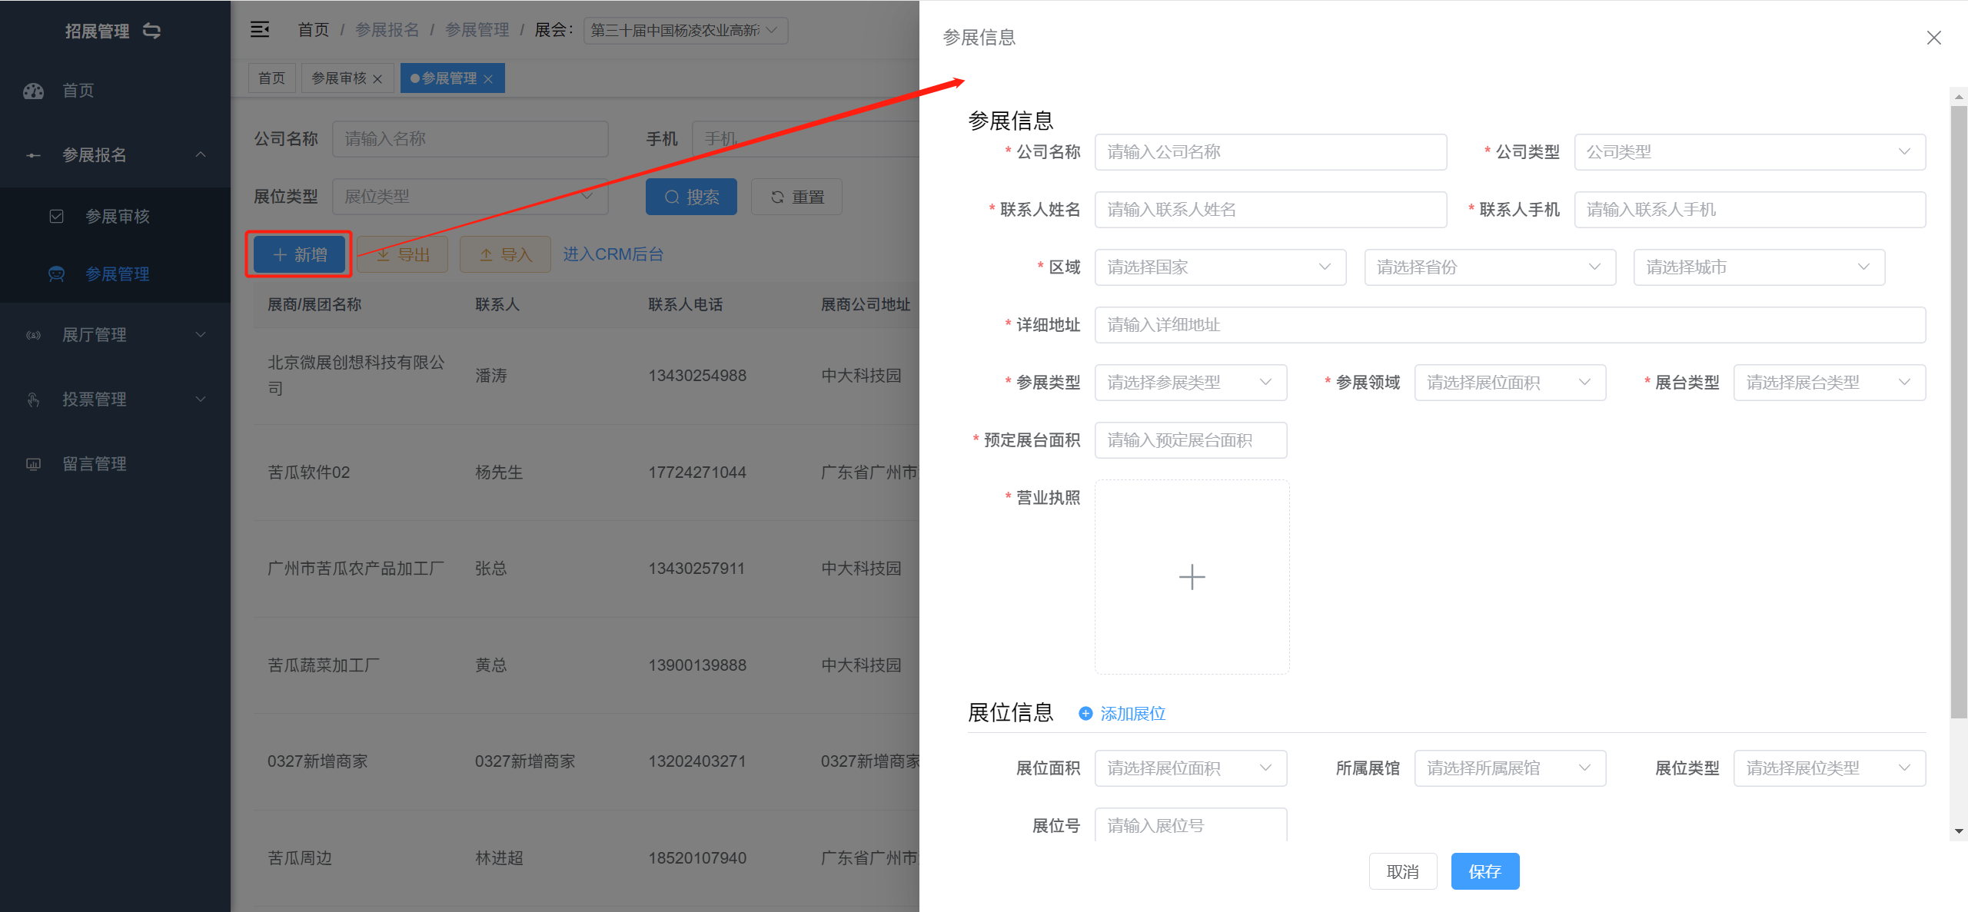
Task: Click the 首页 dashboard icon in sidebar
Action: click(34, 91)
